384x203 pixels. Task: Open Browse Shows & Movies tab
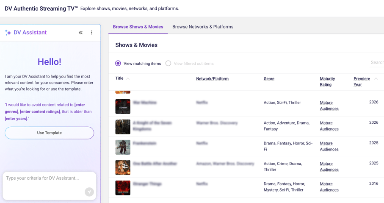[x=138, y=27]
